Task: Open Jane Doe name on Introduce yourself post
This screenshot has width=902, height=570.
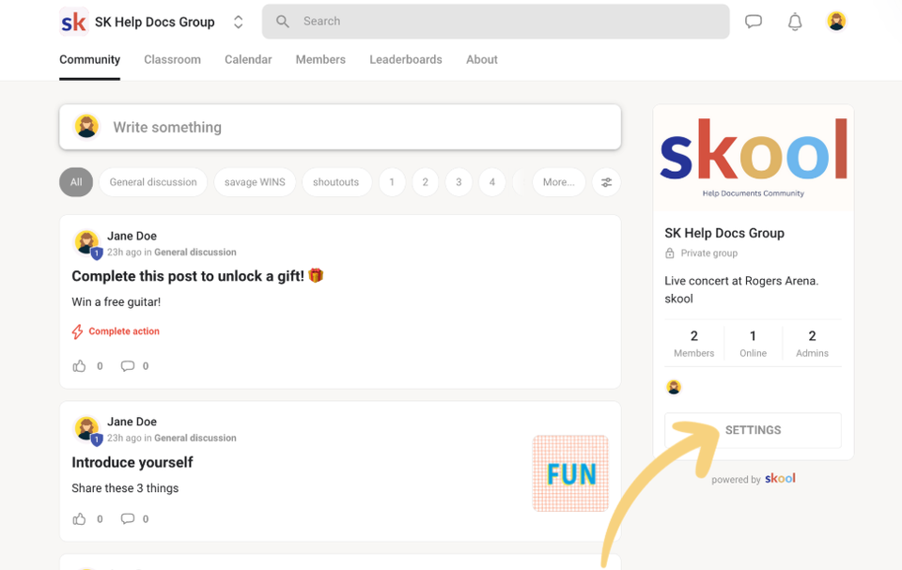Action: [x=132, y=422]
